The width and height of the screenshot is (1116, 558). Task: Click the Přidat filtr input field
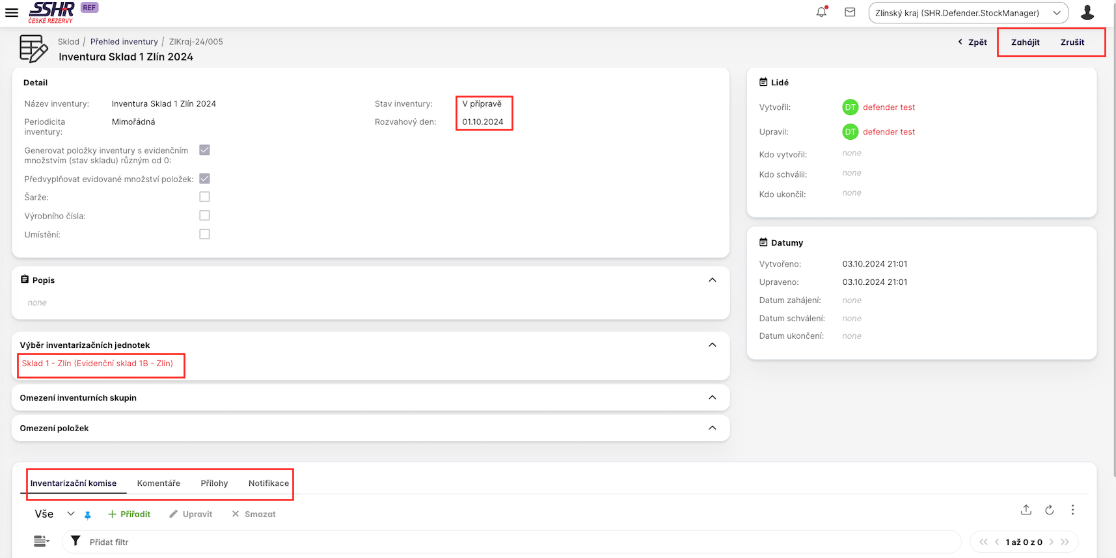508,542
